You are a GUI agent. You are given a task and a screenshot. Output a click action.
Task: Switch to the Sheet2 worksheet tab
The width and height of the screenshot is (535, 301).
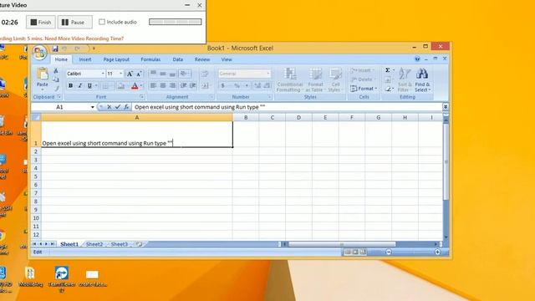94,244
